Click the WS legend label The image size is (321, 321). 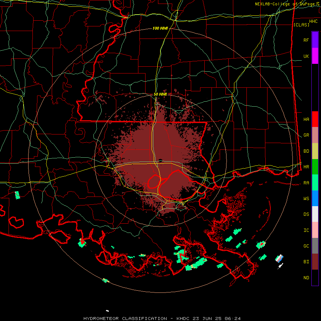pos(306,199)
